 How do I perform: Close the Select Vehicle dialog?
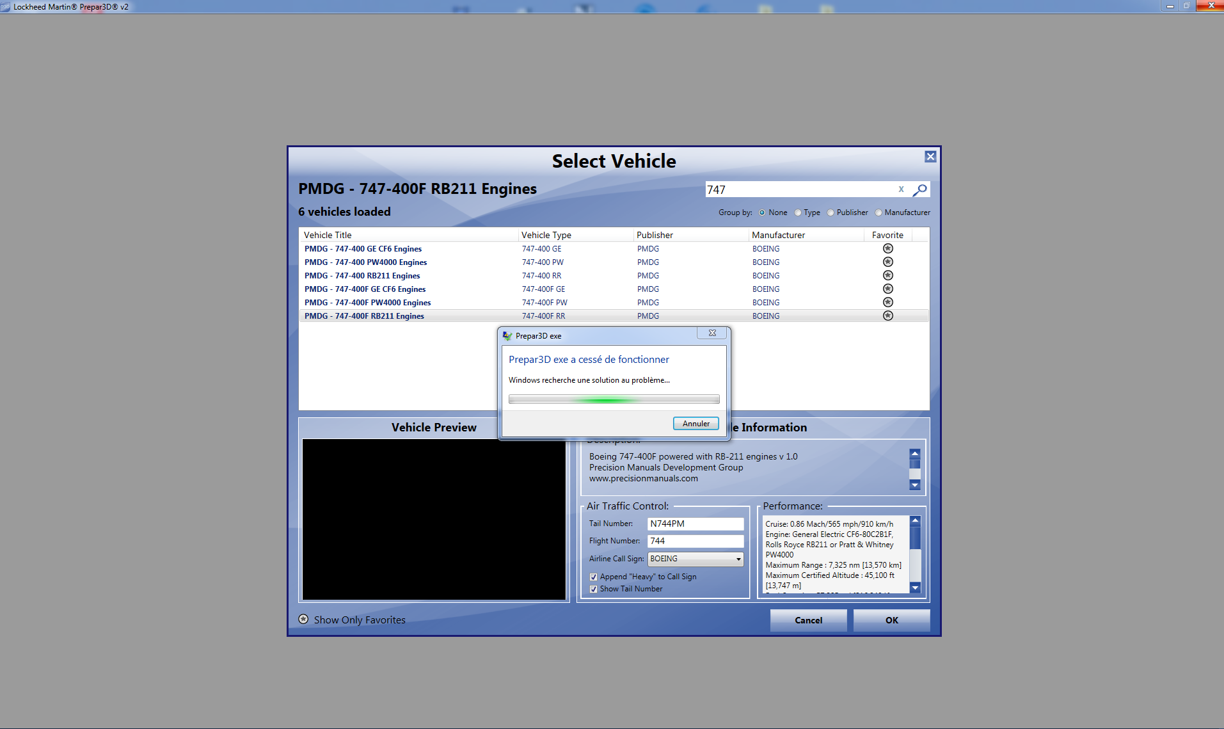pyautogui.click(x=930, y=157)
